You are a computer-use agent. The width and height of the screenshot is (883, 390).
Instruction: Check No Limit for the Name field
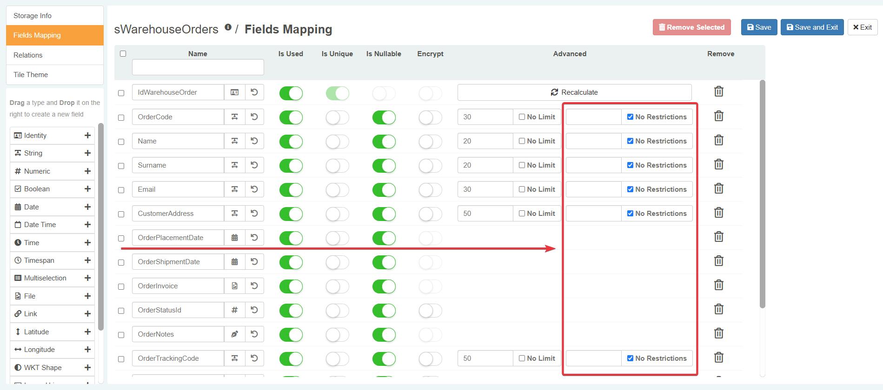tap(522, 141)
